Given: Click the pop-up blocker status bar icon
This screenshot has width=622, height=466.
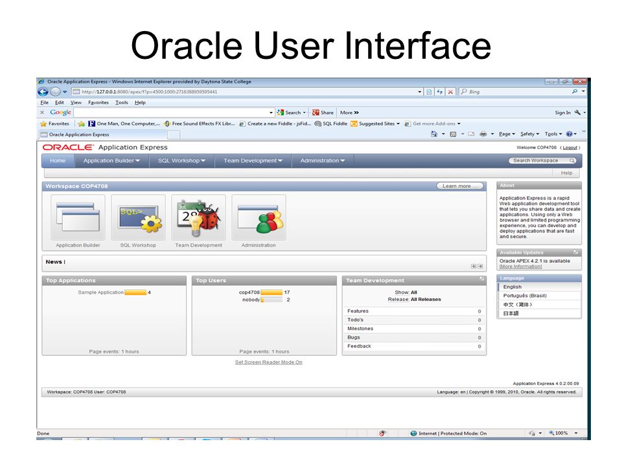Looking at the screenshot, I should [x=382, y=433].
